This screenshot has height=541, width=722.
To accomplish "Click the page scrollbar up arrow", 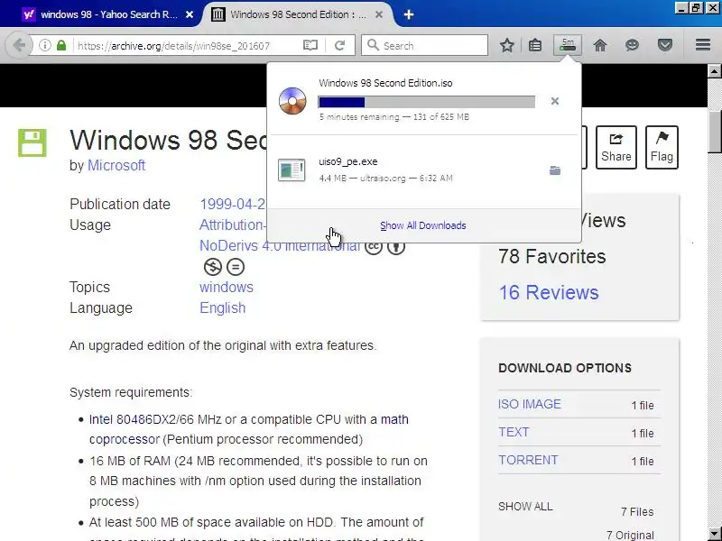I will click(714, 71).
